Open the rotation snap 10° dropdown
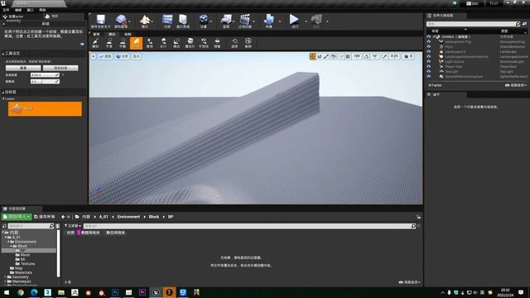530x298 pixels. 375,56
